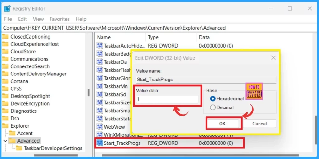The image size is (319, 159).
Task: Click the TaskbarMn value icon
Action: point(100,86)
